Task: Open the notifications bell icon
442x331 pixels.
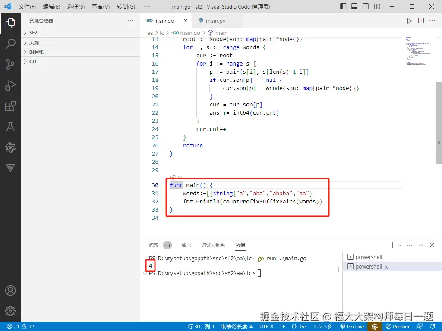Action: coord(433,327)
